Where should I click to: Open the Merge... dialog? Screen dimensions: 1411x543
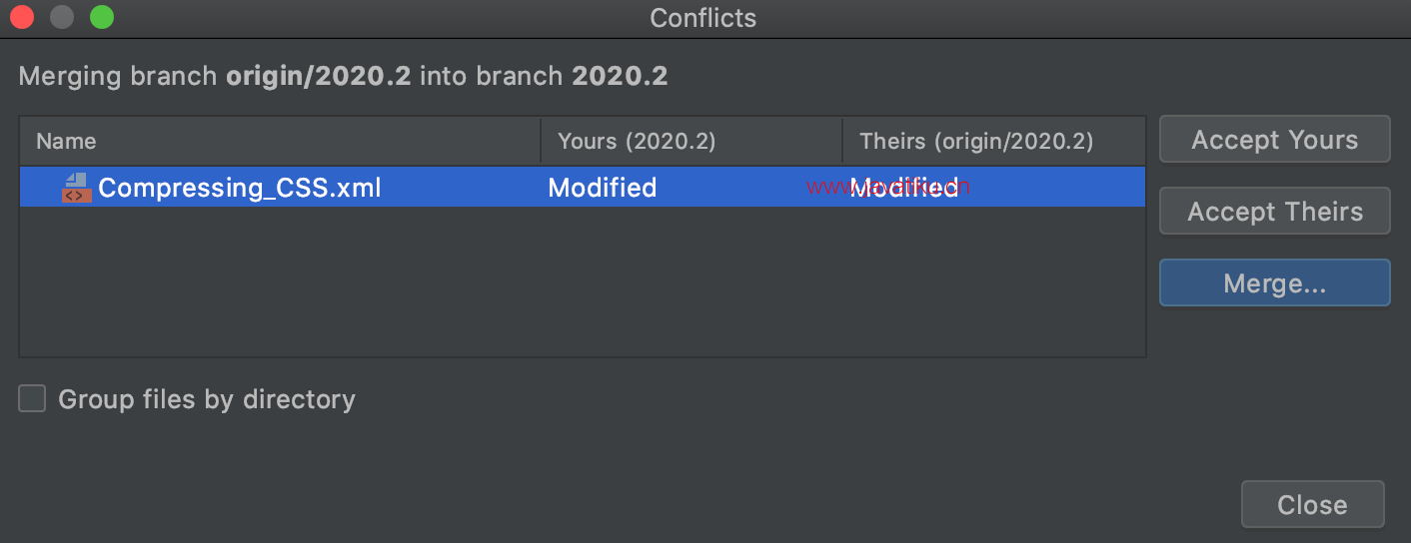(x=1274, y=283)
